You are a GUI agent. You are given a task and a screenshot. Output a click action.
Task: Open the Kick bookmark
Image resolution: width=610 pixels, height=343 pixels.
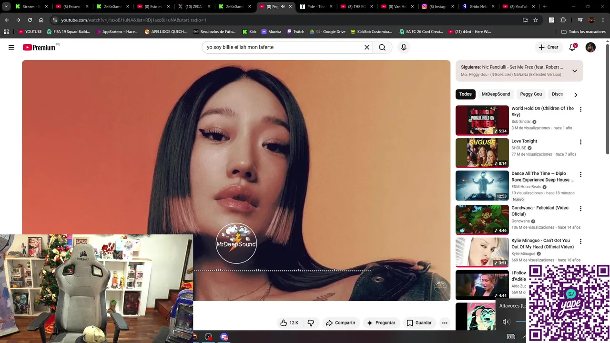[249, 31]
